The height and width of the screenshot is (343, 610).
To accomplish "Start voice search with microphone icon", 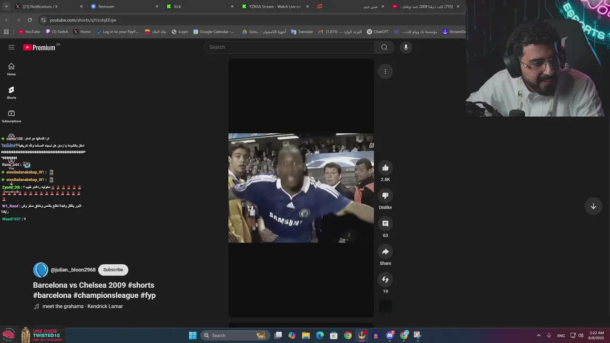I will click(406, 47).
